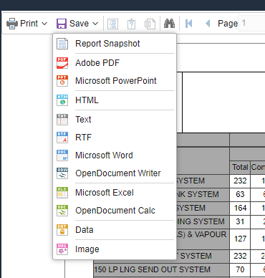Click the purple Save floppy icon
This screenshot has height=278, width=265.
[62, 24]
